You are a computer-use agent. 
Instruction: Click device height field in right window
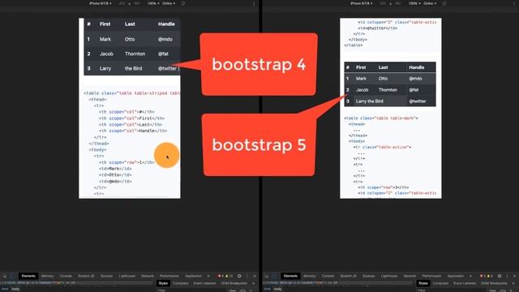tap(398, 3)
